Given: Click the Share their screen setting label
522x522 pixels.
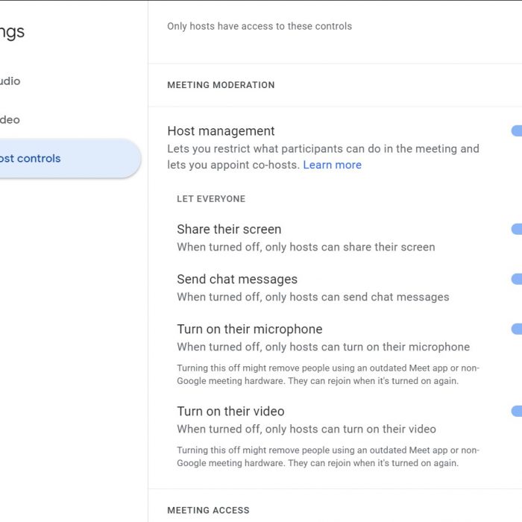Looking at the screenshot, I should 229,229.
